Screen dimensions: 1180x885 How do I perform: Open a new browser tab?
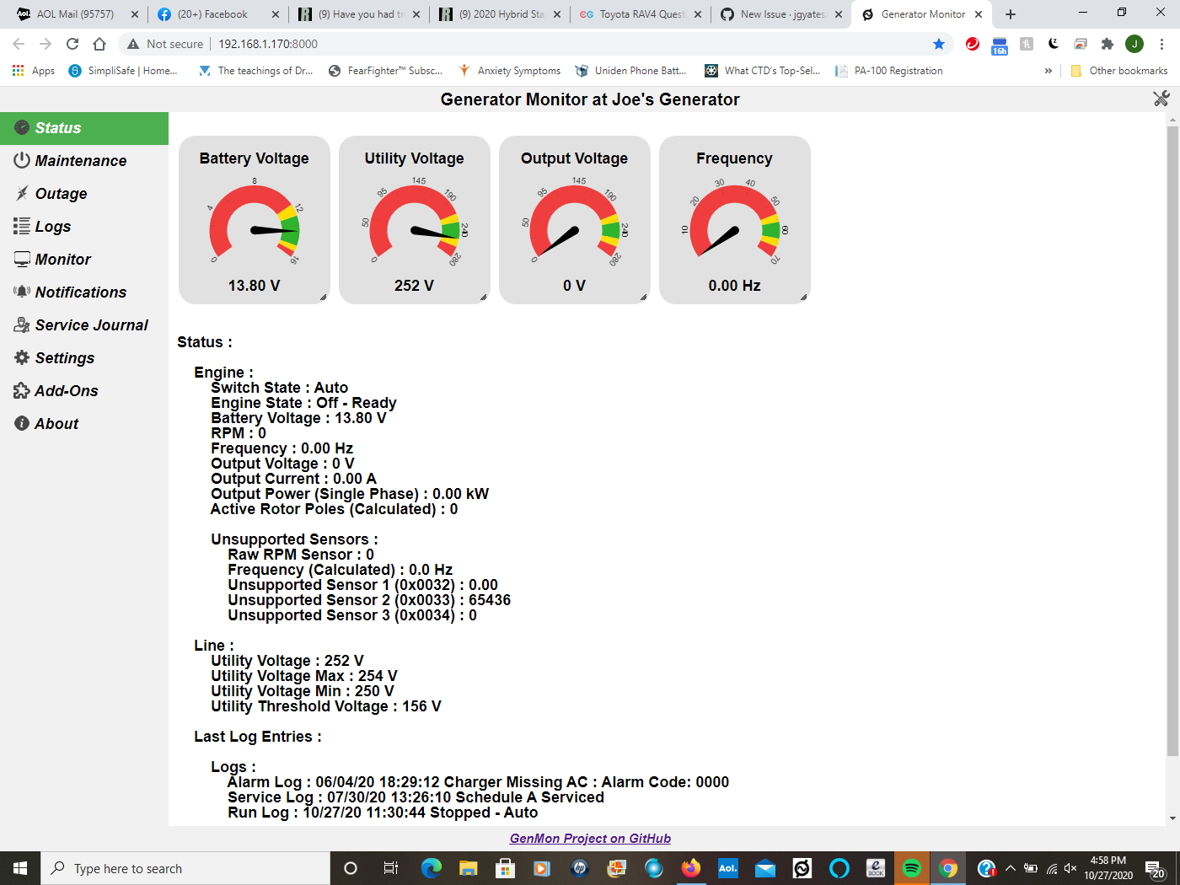(x=1011, y=14)
